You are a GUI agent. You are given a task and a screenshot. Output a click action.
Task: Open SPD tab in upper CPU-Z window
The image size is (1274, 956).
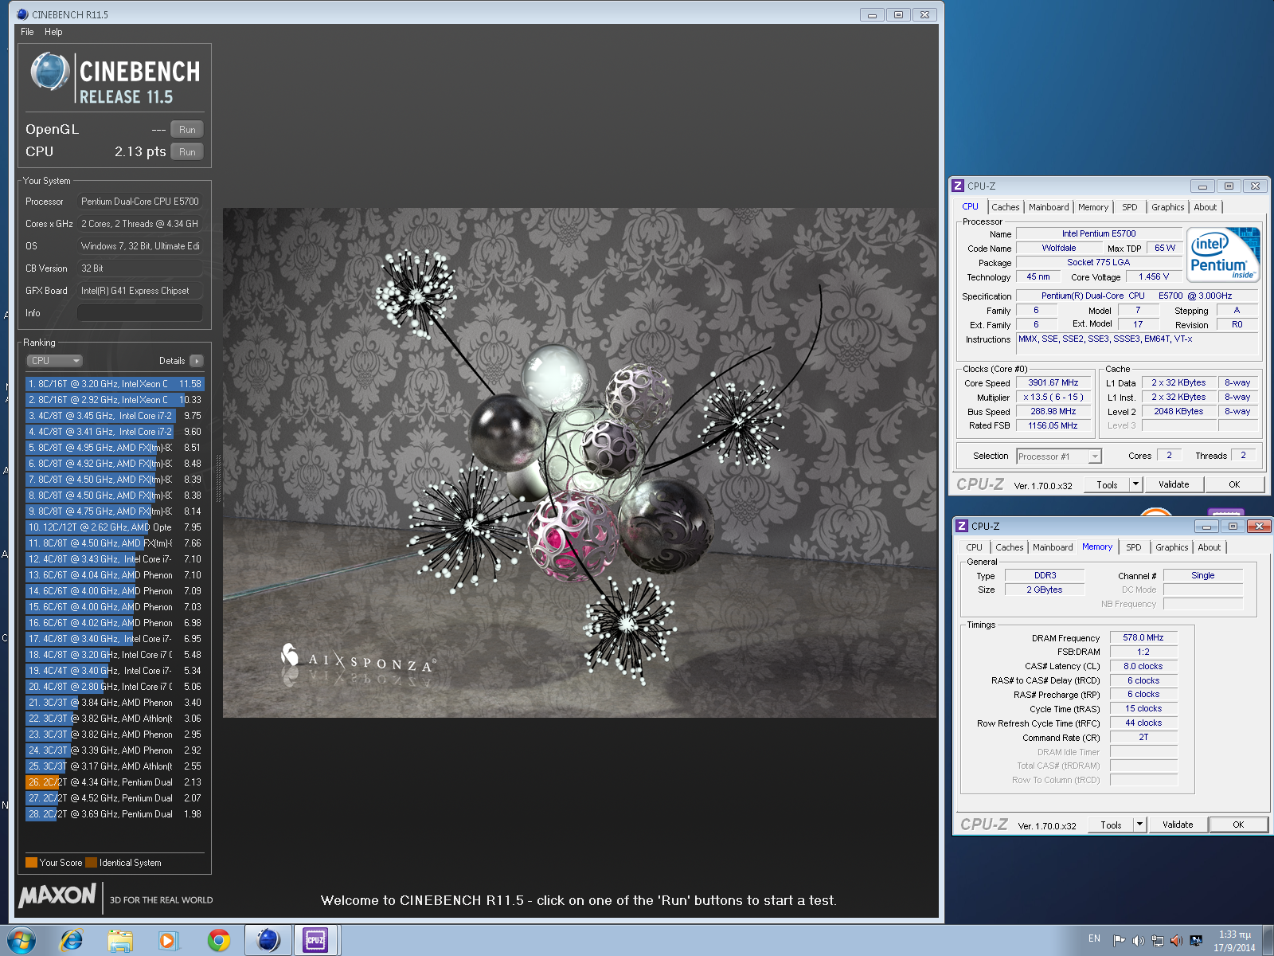point(1129,207)
